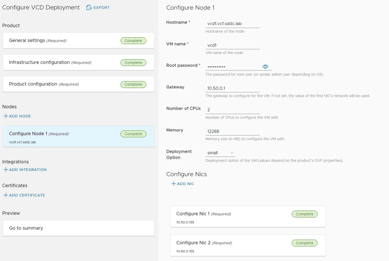Click the plus icon beside Add Node

point(6,116)
